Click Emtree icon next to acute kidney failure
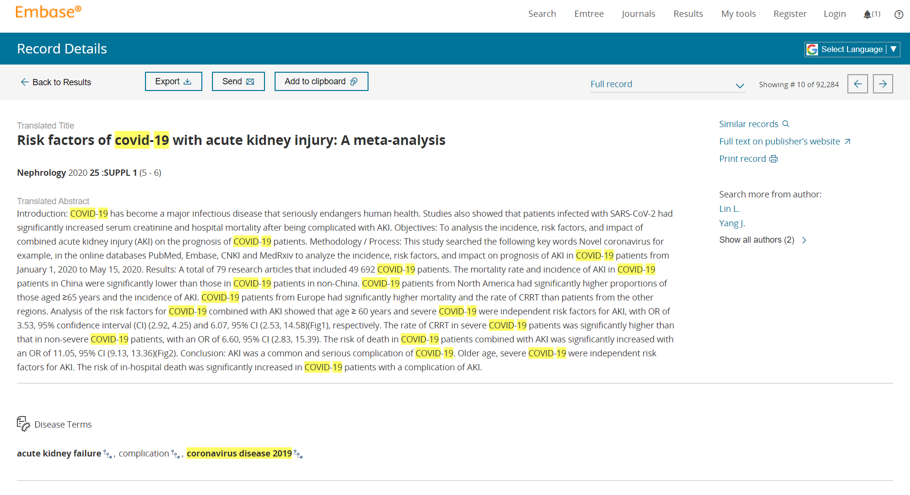This screenshot has height=495, width=910. [x=108, y=454]
